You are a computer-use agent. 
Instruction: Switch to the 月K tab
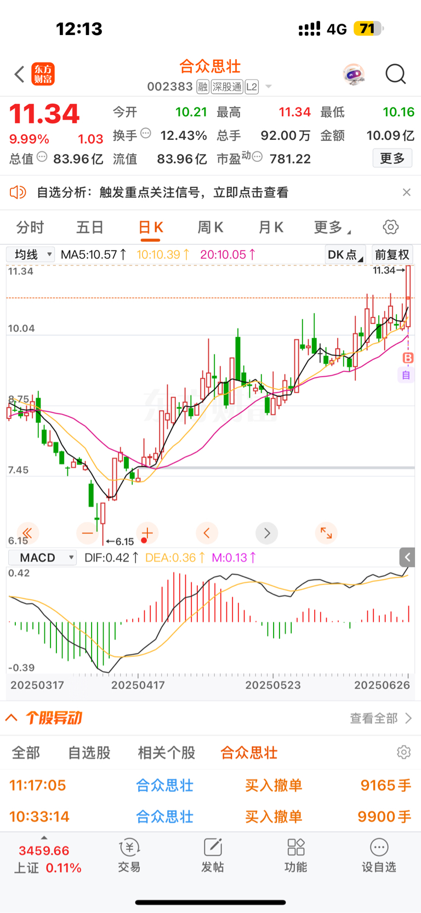[271, 227]
